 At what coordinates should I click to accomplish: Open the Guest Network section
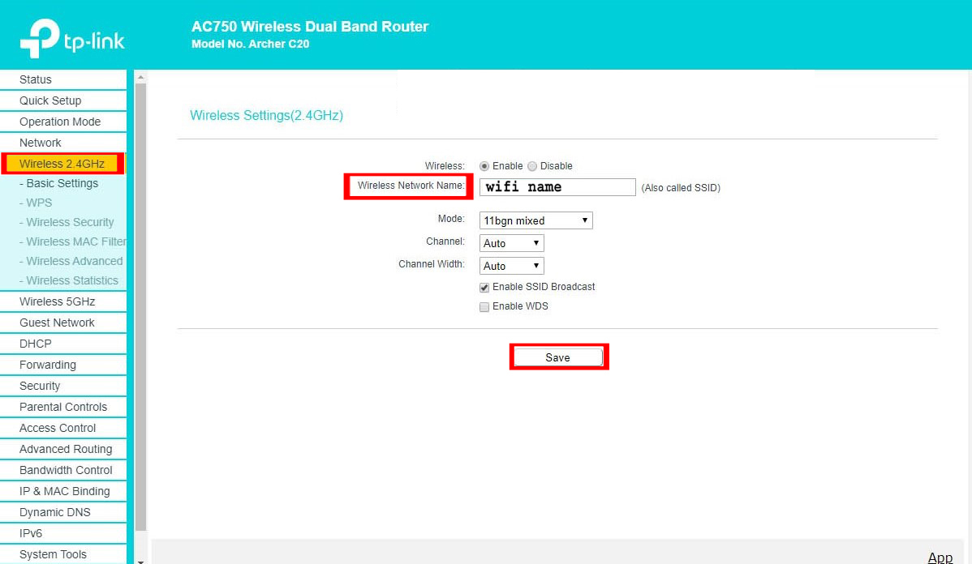click(58, 323)
